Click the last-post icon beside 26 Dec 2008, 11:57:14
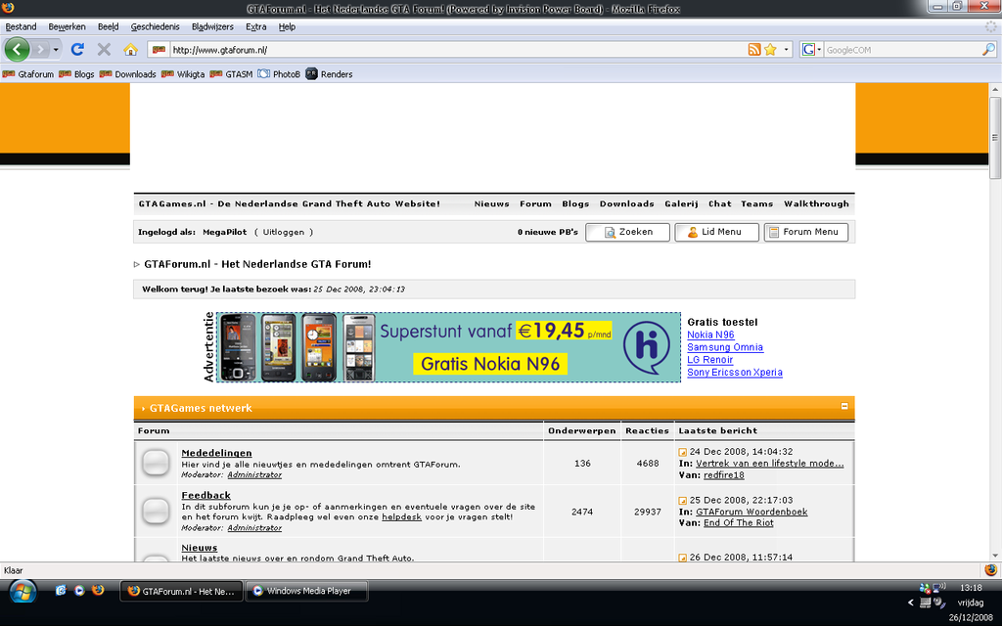The image size is (1002, 626). point(682,558)
